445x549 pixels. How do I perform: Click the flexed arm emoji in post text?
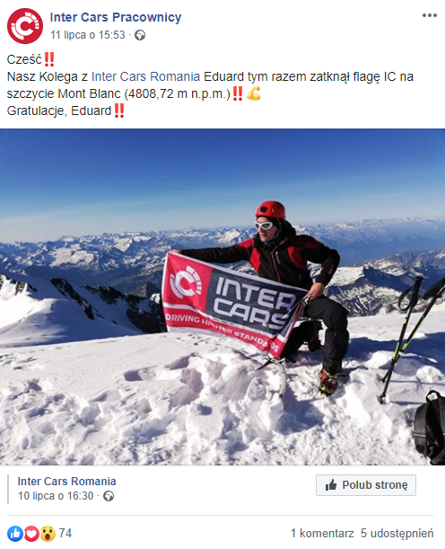(x=254, y=93)
